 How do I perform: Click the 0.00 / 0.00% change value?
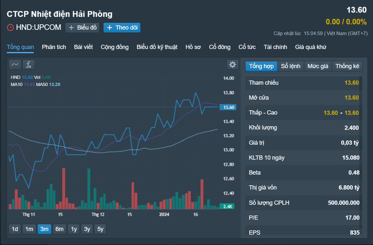click(346, 22)
